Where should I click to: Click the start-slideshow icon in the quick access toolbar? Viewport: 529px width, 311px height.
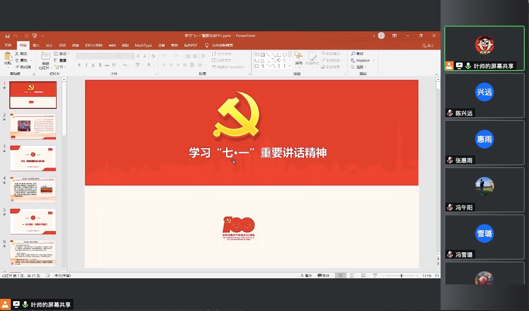click(x=35, y=35)
